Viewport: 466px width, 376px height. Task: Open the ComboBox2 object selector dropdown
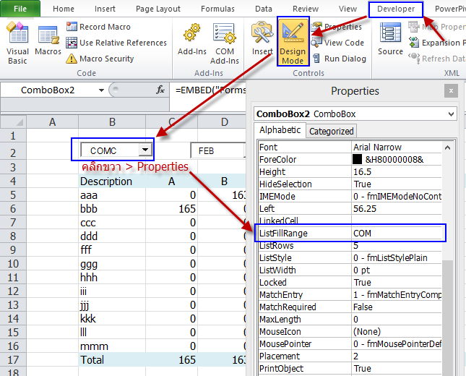(451, 114)
